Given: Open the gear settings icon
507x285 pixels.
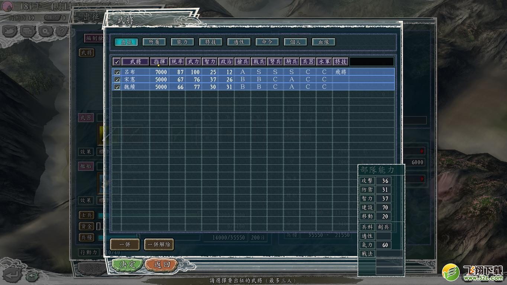Looking at the screenshot, I should click(45, 31).
